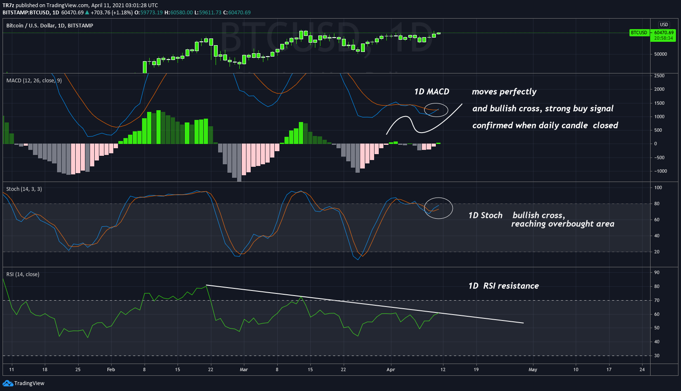Click the TradingView logo icon

tap(8, 383)
